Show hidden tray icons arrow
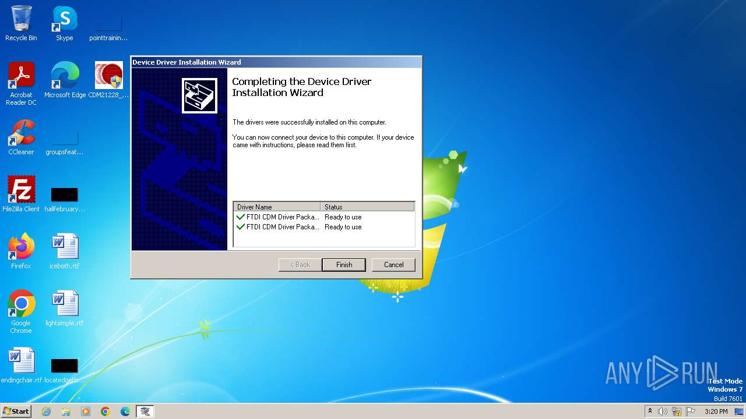Viewport: 746px width, 419px height. click(650, 411)
